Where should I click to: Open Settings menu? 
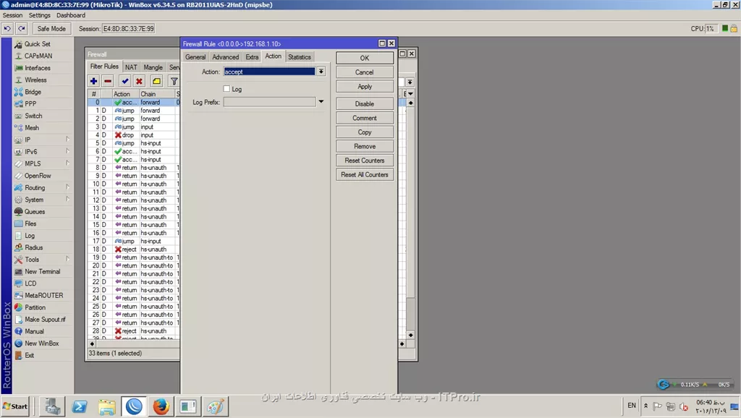pyautogui.click(x=40, y=15)
